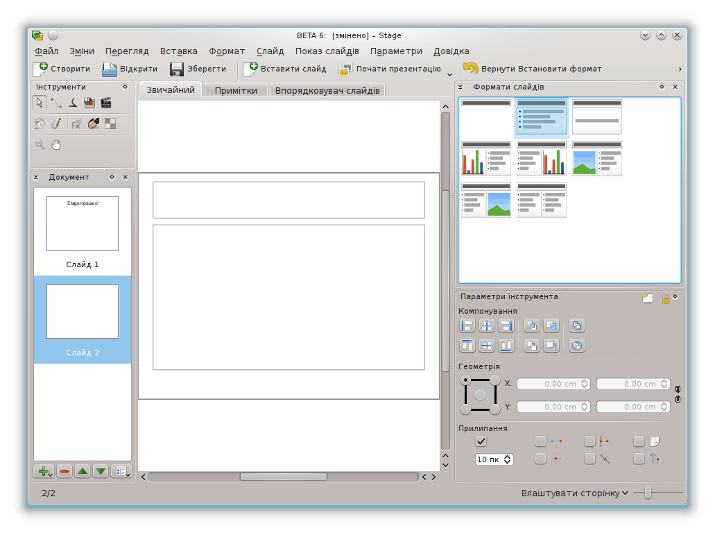The width and height of the screenshot is (715, 533).
Task: Click the zoom slider in status bar
Action: pos(648,493)
